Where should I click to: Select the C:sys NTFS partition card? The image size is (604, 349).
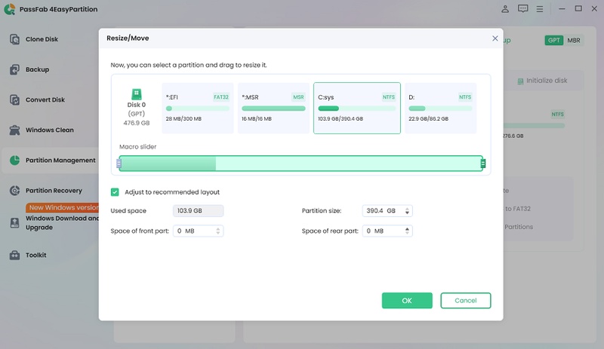click(x=357, y=108)
